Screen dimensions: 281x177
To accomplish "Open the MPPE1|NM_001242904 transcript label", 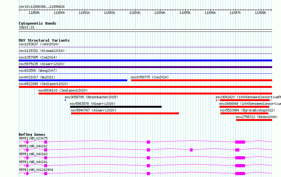I will tap(36, 170).
